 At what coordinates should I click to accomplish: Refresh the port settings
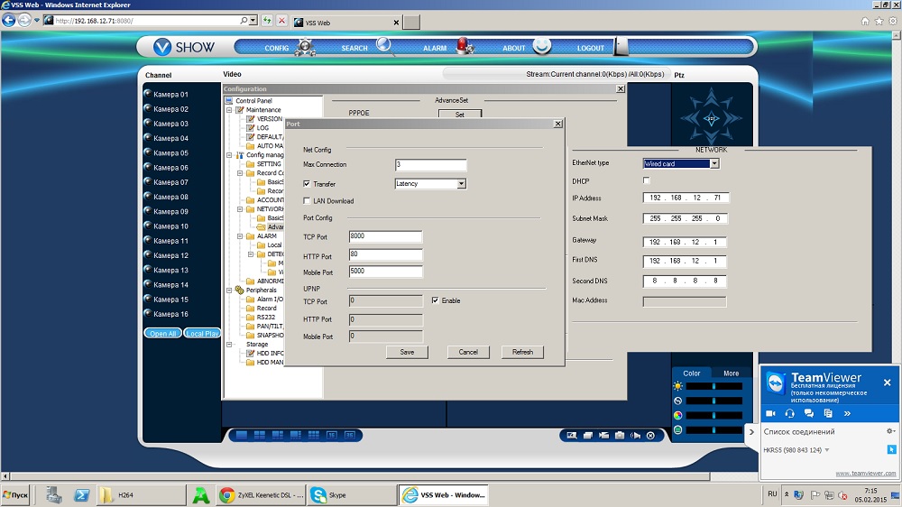(522, 352)
